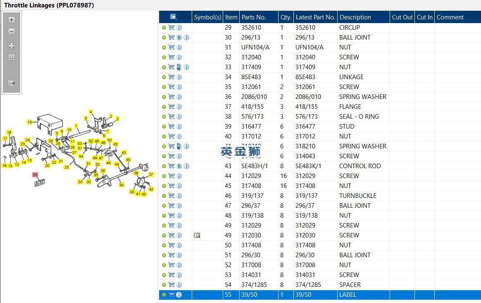Image resolution: width=481 pixels, height=303 pixels.
Task: Sort by the Qty. column header
Action: click(286, 17)
